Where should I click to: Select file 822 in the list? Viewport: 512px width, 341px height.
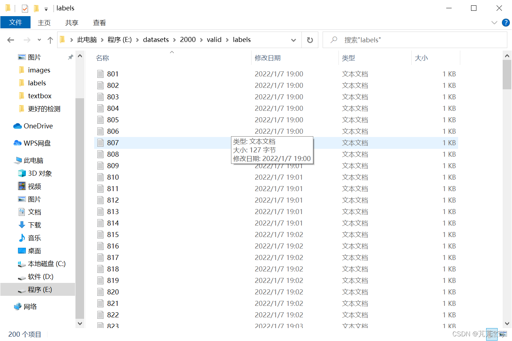click(x=276, y=315)
